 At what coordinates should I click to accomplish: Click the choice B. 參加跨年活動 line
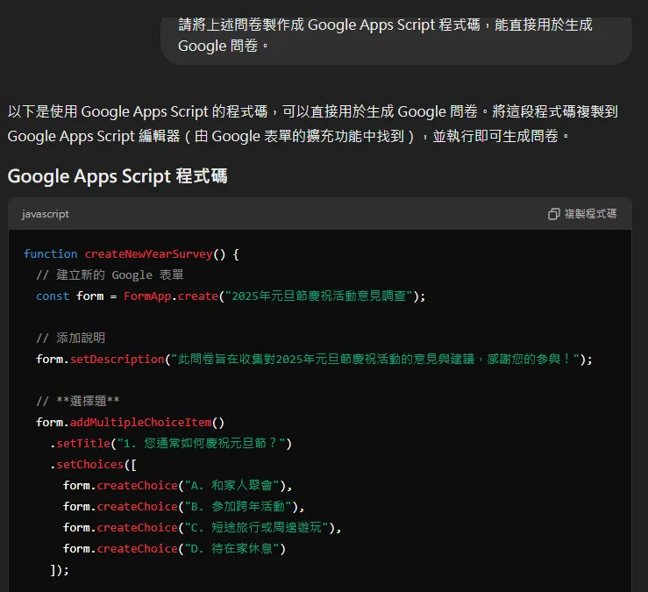(x=184, y=506)
